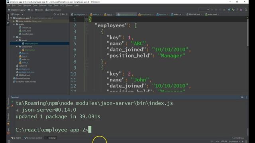The image size is (255, 143).
Task: Open the Help menu
Action: [x=76, y=6]
